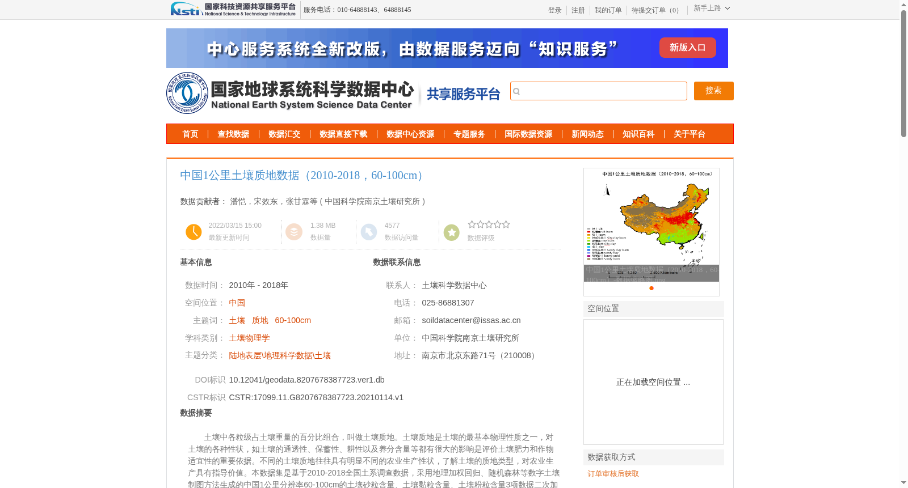The width and height of the screenshot is (908, 488).
Task: Click the National Earth System Science Data Center logo
Action: pos(291,93)
